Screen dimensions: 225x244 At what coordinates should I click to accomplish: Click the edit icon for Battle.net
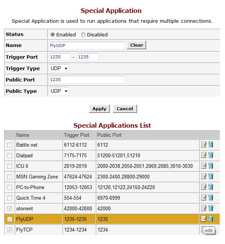pos(203,145)
